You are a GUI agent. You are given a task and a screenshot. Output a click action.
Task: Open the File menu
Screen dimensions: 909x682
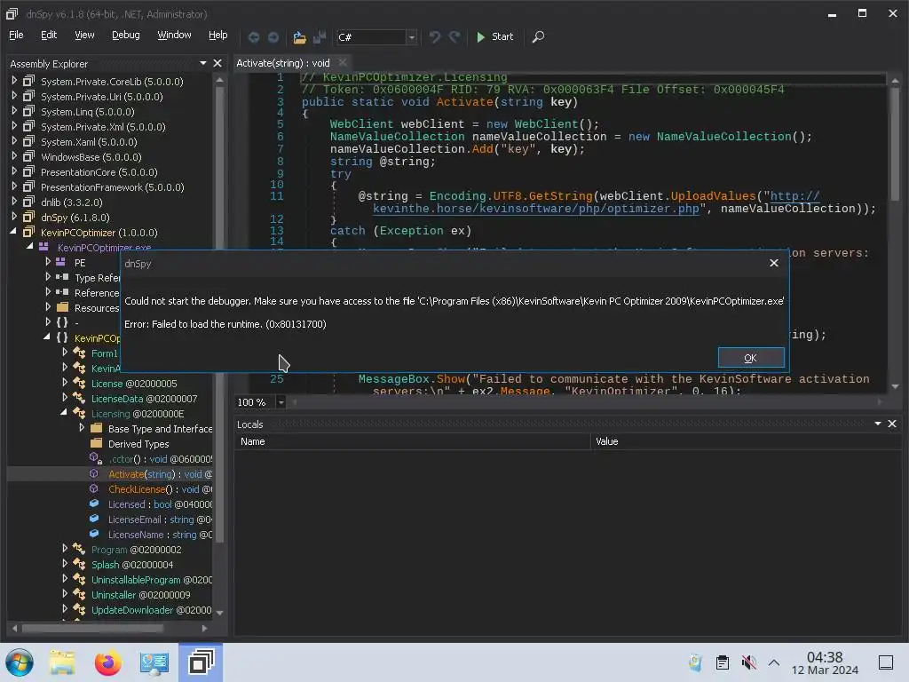(16, 35)
